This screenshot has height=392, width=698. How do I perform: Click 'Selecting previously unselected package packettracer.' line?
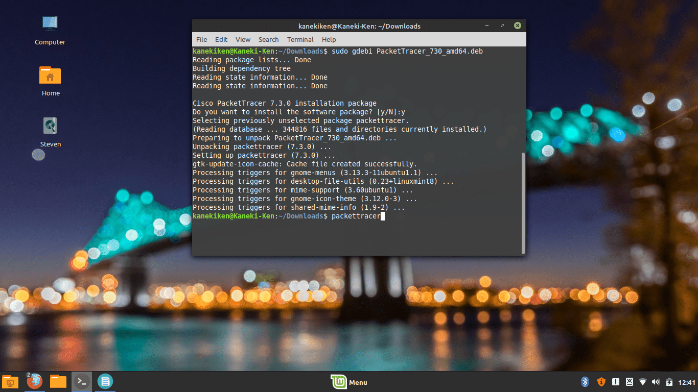(x=301, y=120)
